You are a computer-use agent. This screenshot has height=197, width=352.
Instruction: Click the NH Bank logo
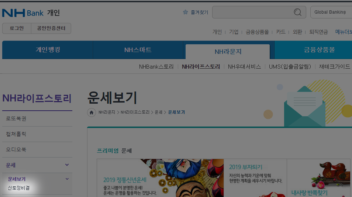(x=23, y=13)
